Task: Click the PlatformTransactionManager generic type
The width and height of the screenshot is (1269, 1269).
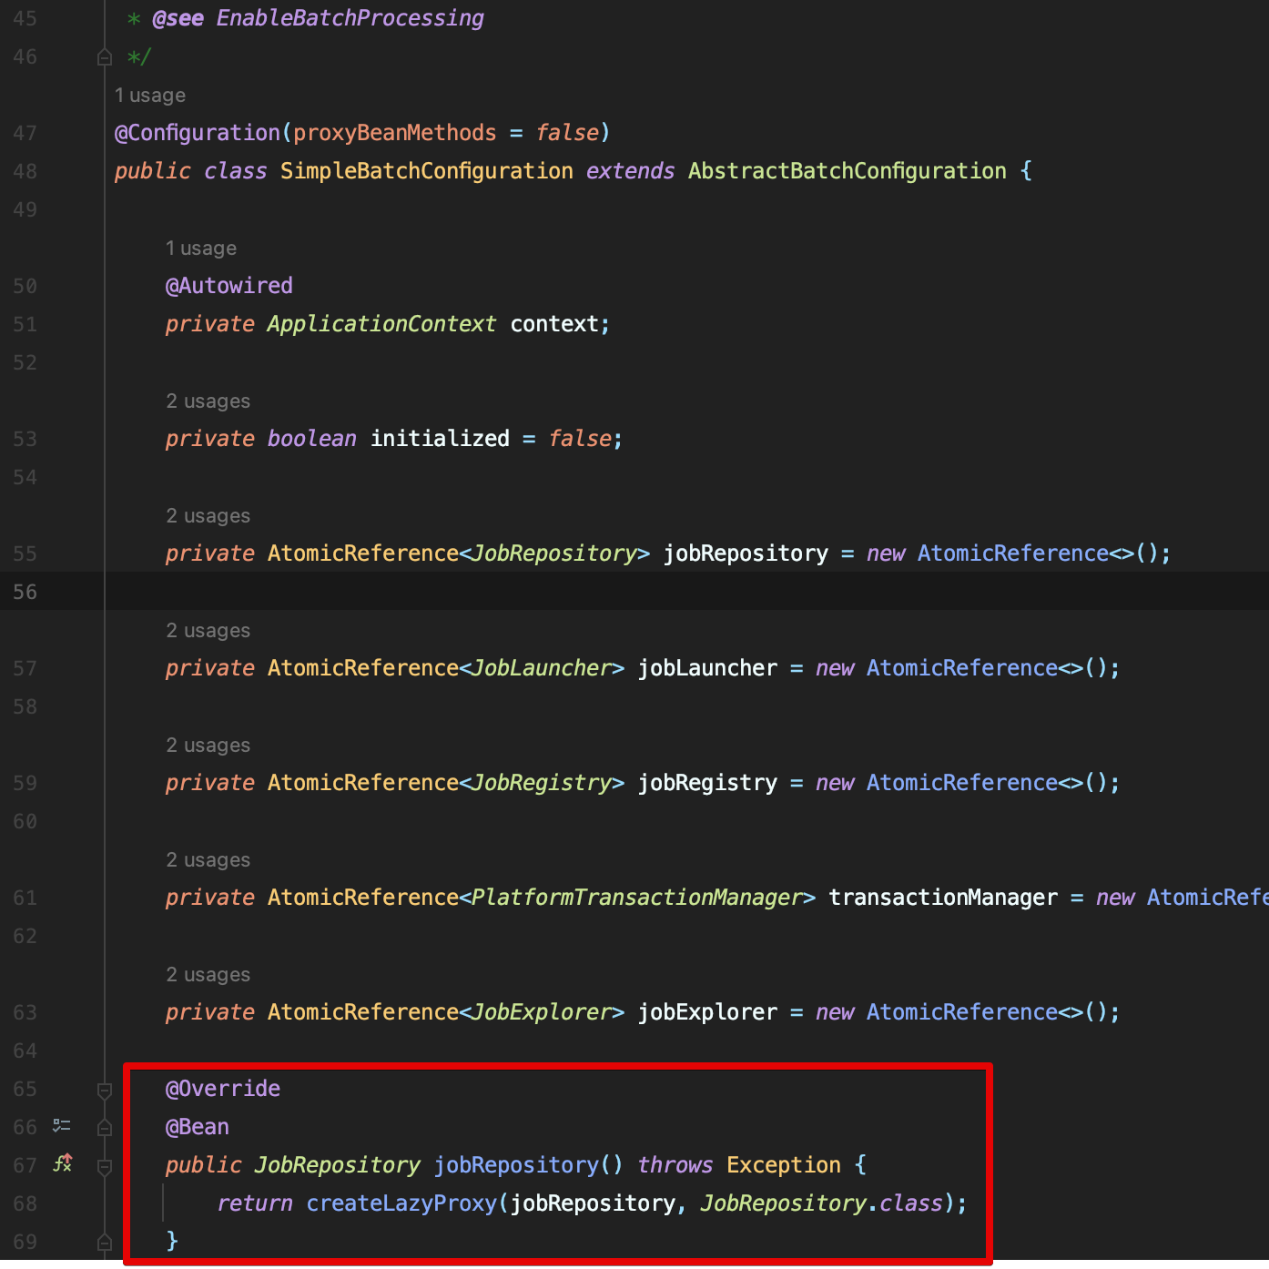Action: [x=637, y=898]
